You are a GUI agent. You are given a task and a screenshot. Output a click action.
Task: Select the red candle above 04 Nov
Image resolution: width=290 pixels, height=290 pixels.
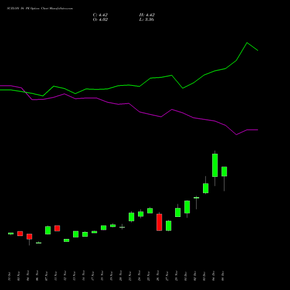(x=30, y=237)
